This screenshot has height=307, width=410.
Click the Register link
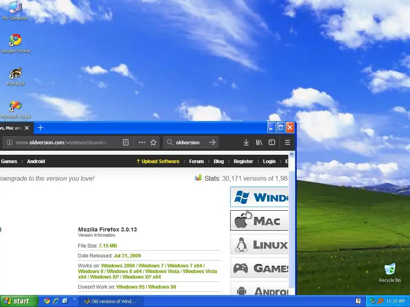point(243,161)
